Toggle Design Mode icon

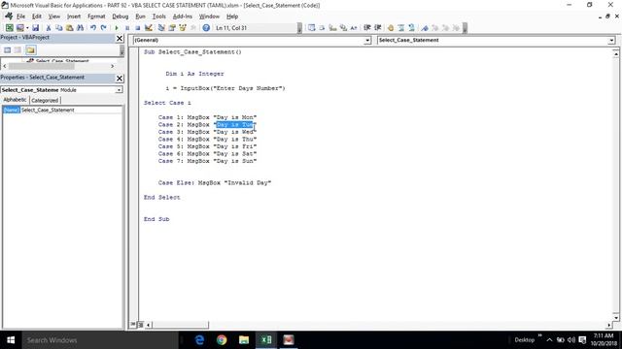coord(149,28)
